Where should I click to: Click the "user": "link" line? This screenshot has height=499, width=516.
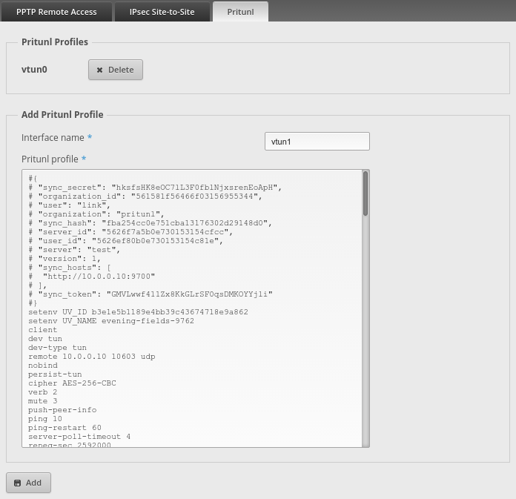click(x=70, y=205)
